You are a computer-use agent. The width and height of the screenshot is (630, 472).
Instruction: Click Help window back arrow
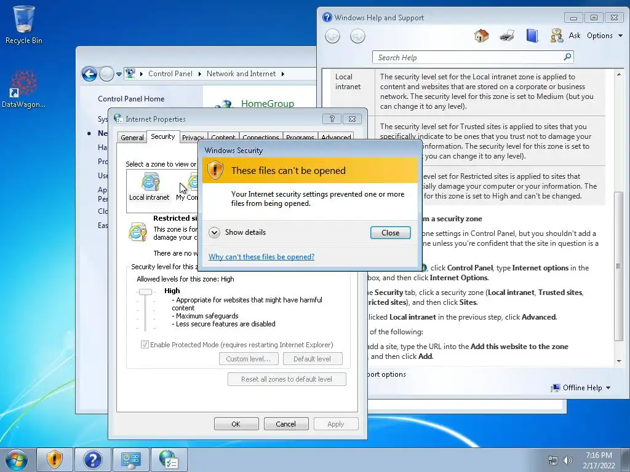[332, 36]
